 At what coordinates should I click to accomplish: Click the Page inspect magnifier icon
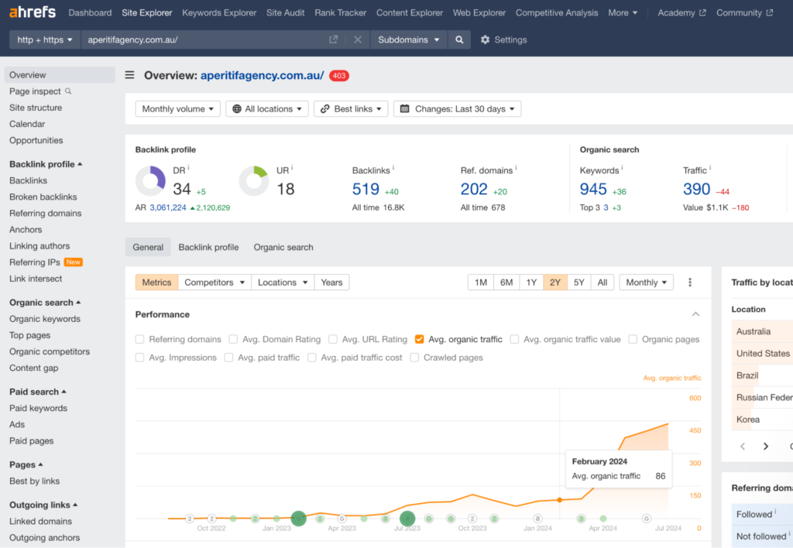[68, 91]
